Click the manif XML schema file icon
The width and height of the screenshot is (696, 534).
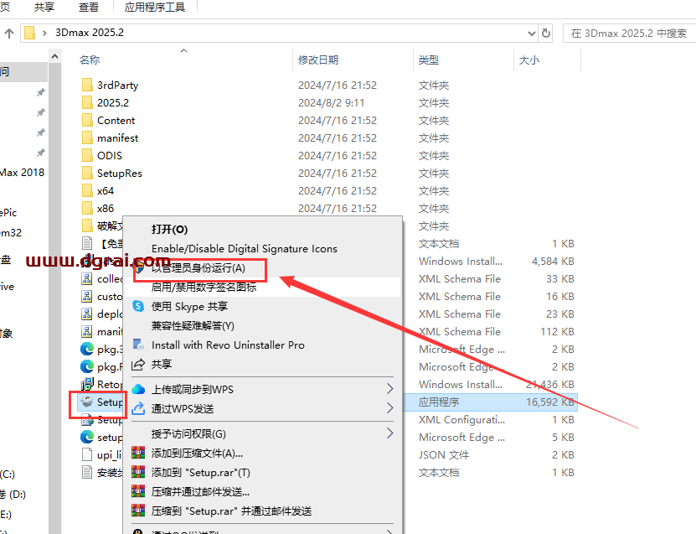[x=86, y=331]
